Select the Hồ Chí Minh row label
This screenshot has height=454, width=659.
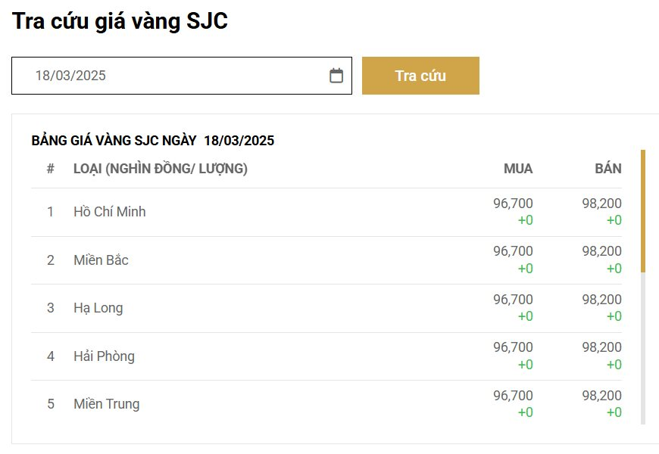click(x=109, y=212)
